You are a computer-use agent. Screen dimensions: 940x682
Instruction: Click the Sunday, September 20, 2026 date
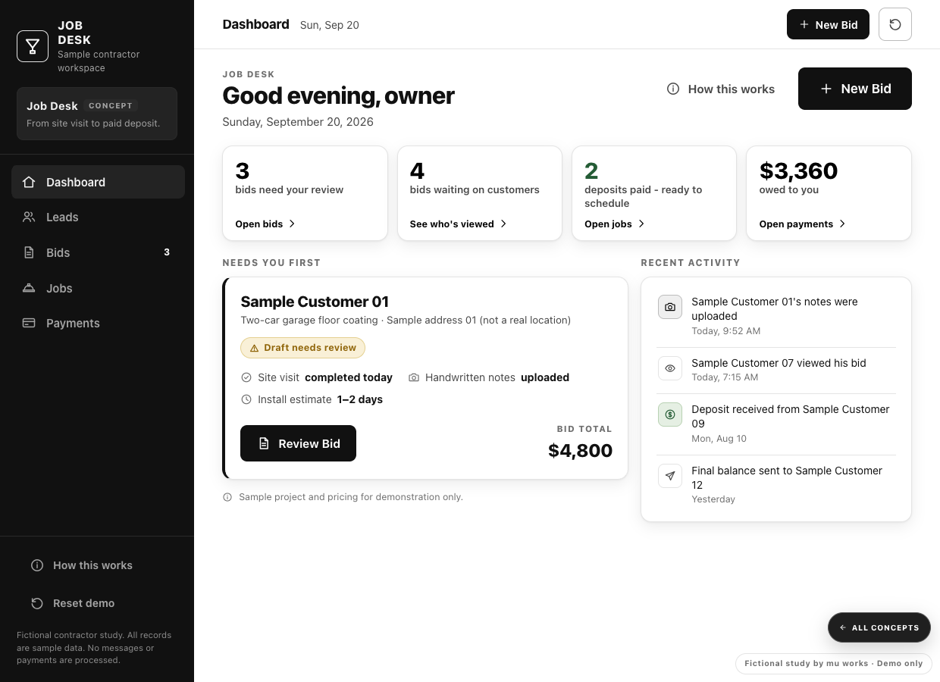pos(298,122)
